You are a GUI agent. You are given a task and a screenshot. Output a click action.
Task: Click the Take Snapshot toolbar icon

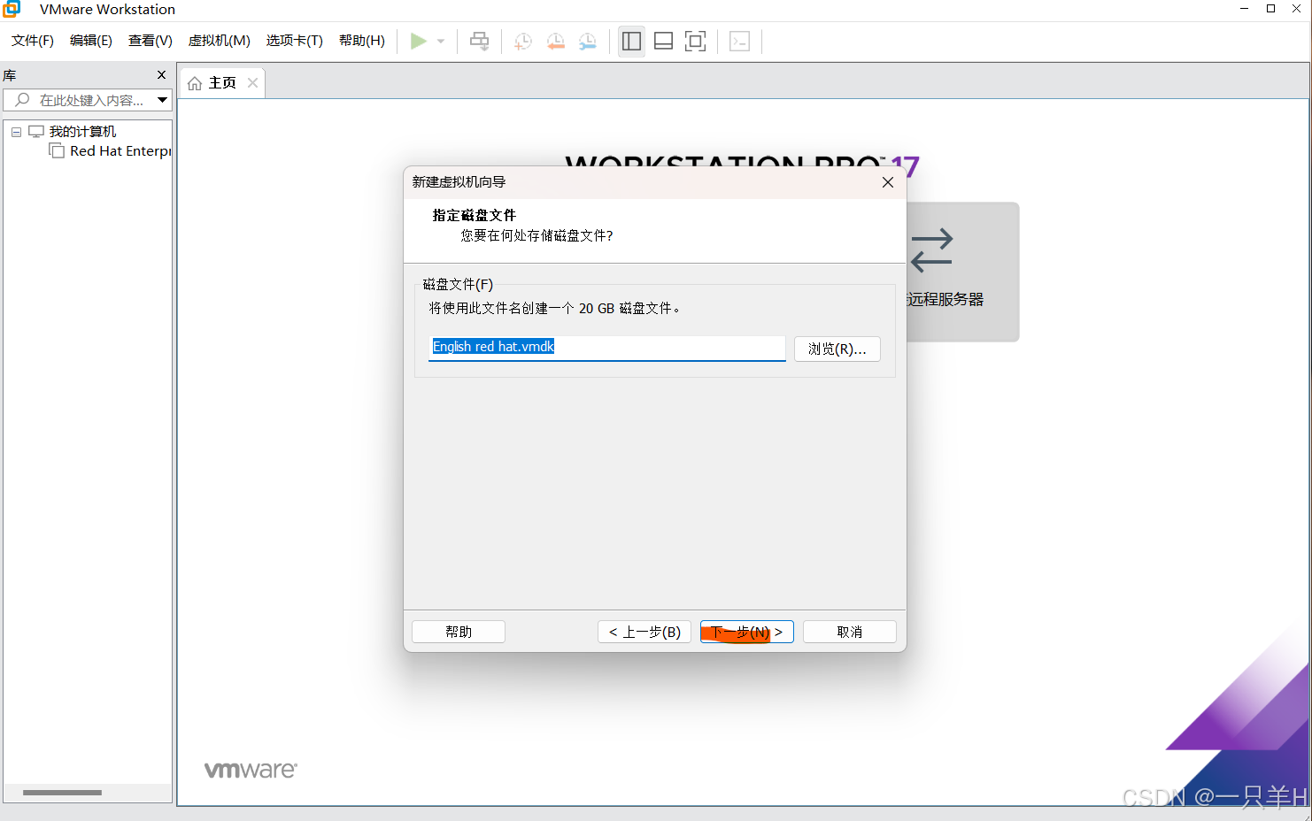(523, 42)
